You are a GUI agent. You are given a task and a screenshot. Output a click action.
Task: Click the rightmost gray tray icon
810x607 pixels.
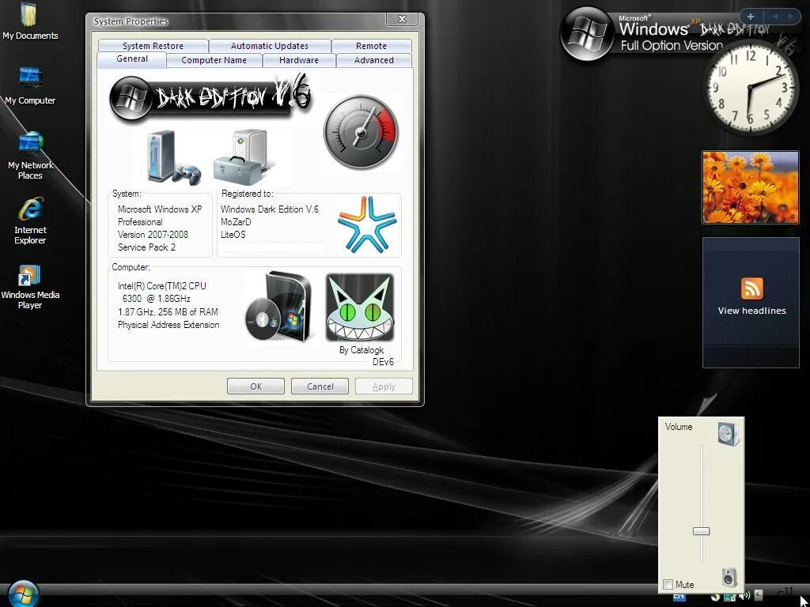tap(759, 594)
